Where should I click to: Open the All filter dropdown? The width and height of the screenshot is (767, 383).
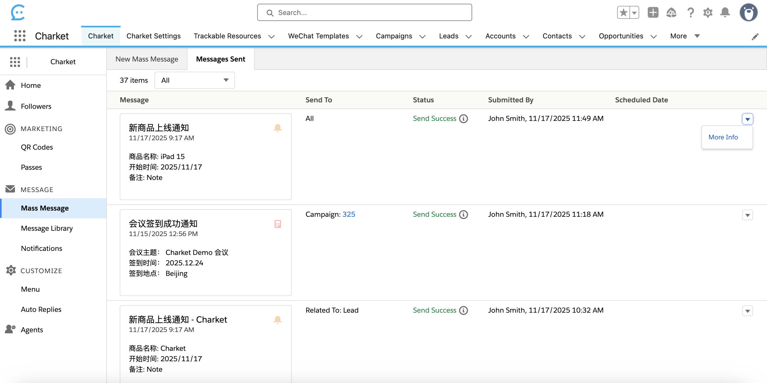(x=194, y=80)
